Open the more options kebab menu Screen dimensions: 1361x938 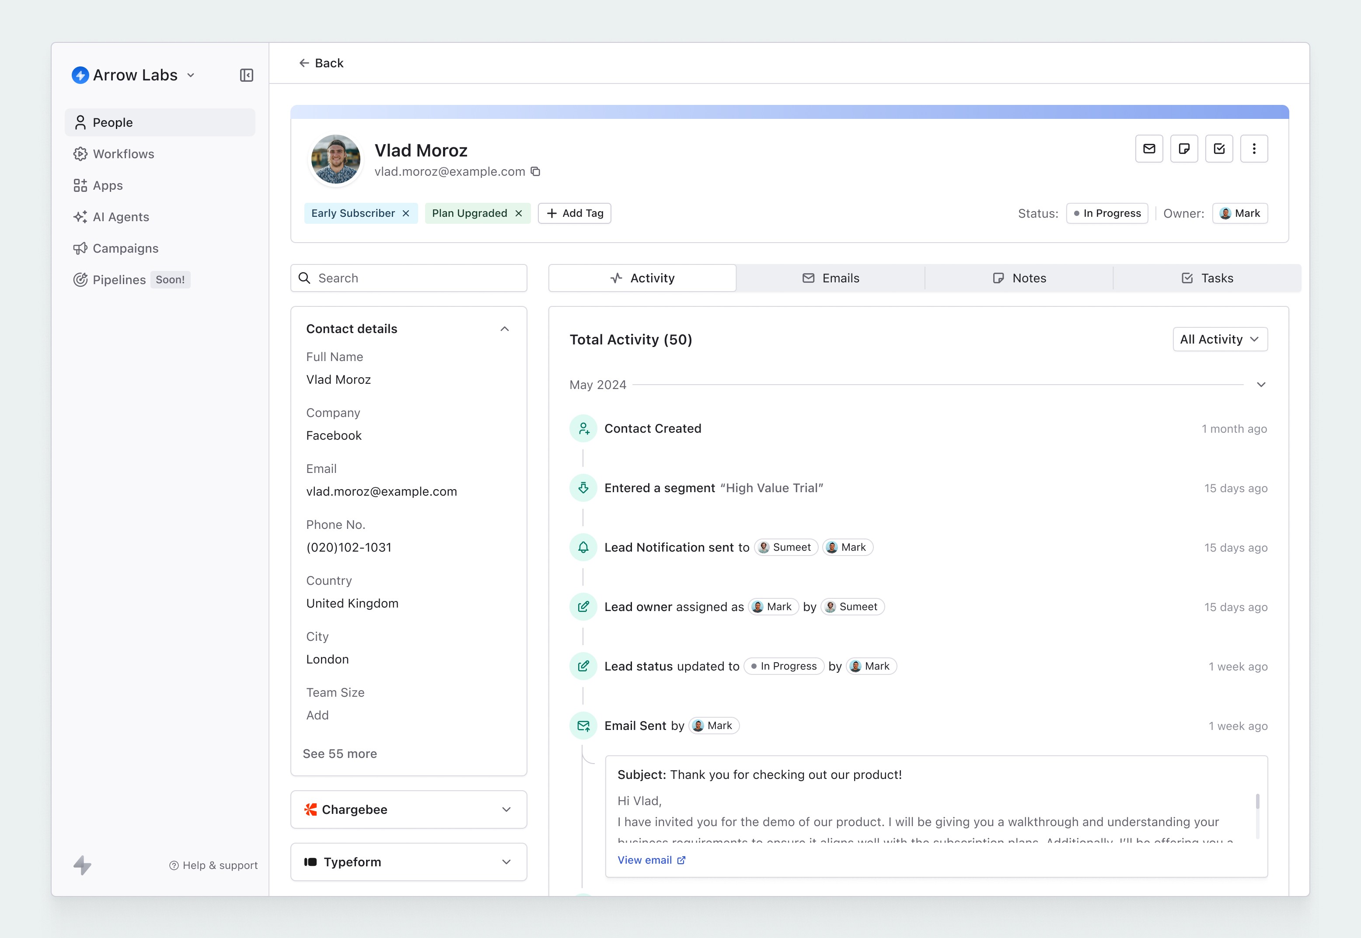pos(1254,149)
